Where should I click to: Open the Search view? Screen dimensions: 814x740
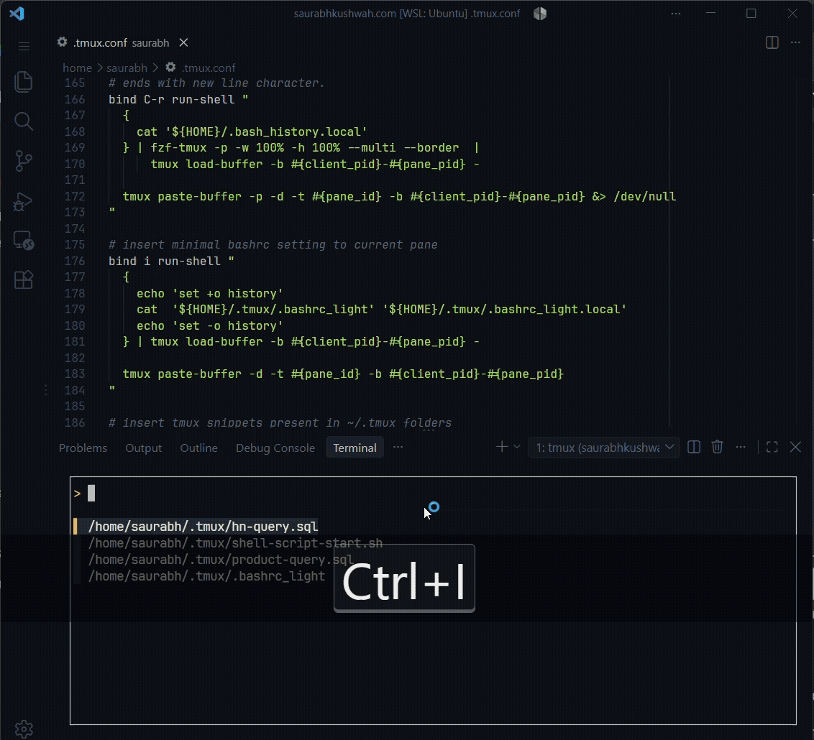(x=23, y=121)
